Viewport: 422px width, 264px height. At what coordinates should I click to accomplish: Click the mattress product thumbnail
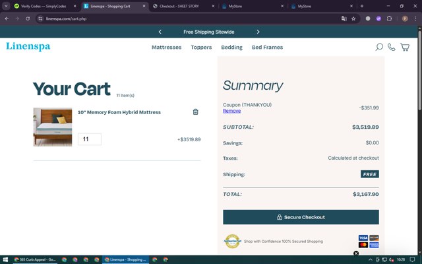[x=53, y=127]
